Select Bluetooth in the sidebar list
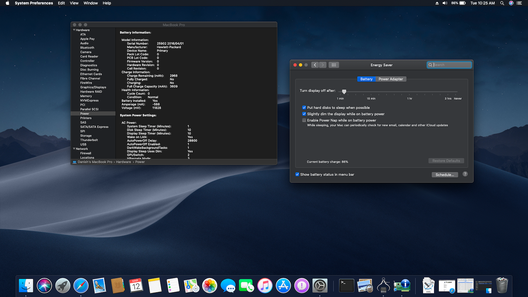This screenshot has width=528, height=297. tap(87, 48)
